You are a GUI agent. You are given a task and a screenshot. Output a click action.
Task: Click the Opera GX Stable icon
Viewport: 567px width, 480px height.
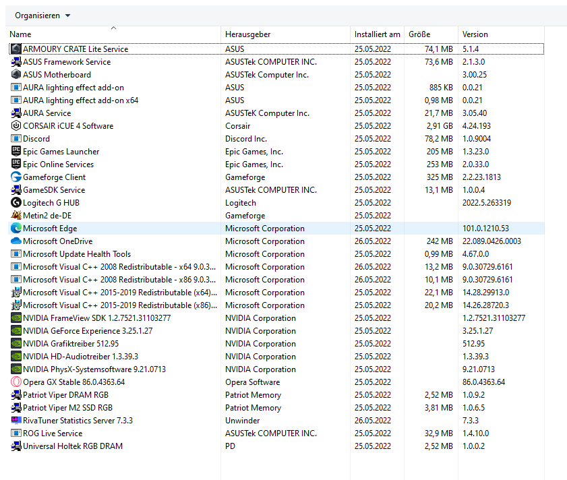16,382
